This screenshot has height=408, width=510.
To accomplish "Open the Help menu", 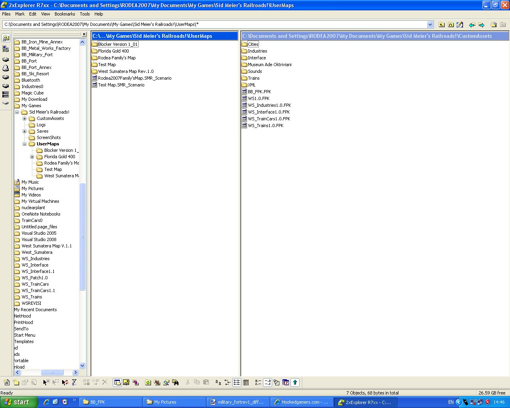I will point(99,14).
